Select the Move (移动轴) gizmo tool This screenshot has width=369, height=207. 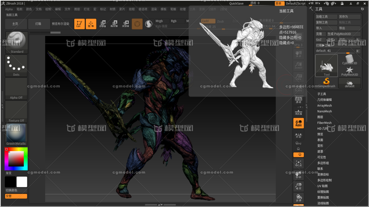pos(103,24)
